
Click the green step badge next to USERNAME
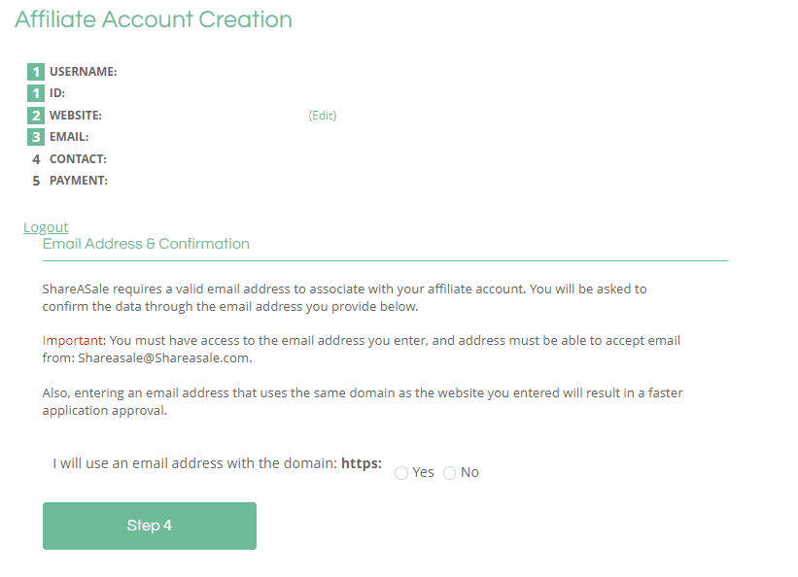36,71
